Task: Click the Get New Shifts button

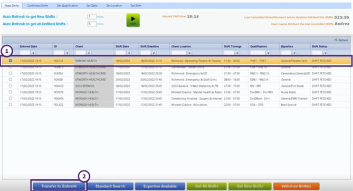Action: [x=250, y=186]
